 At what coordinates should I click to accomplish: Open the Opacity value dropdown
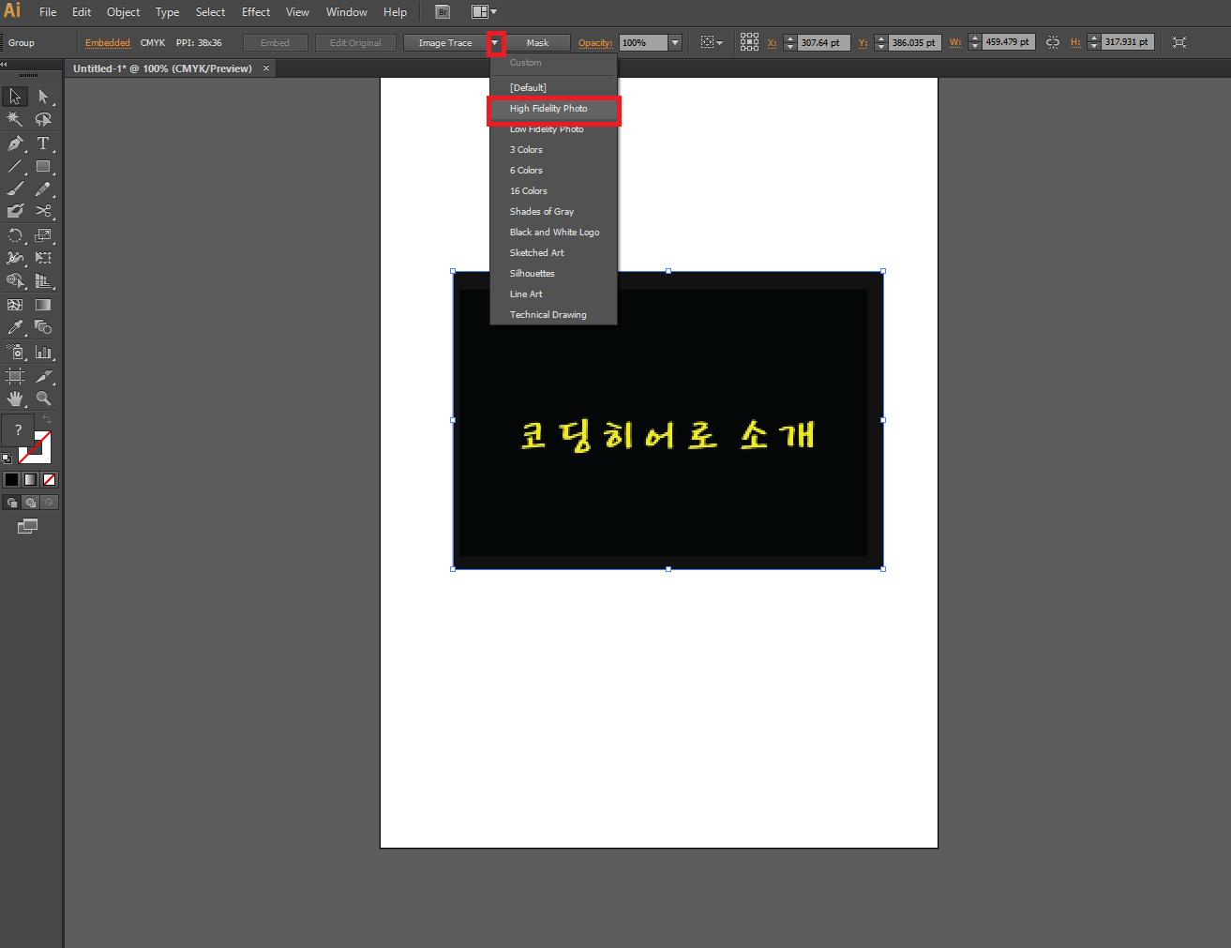(x=675, y=43)
